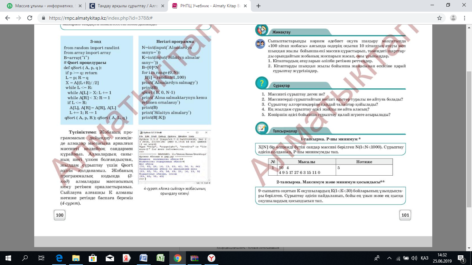Open Microsoft Store from the taskbar
The height and width of the screenshot is (265, 472).
pos(93,258)
